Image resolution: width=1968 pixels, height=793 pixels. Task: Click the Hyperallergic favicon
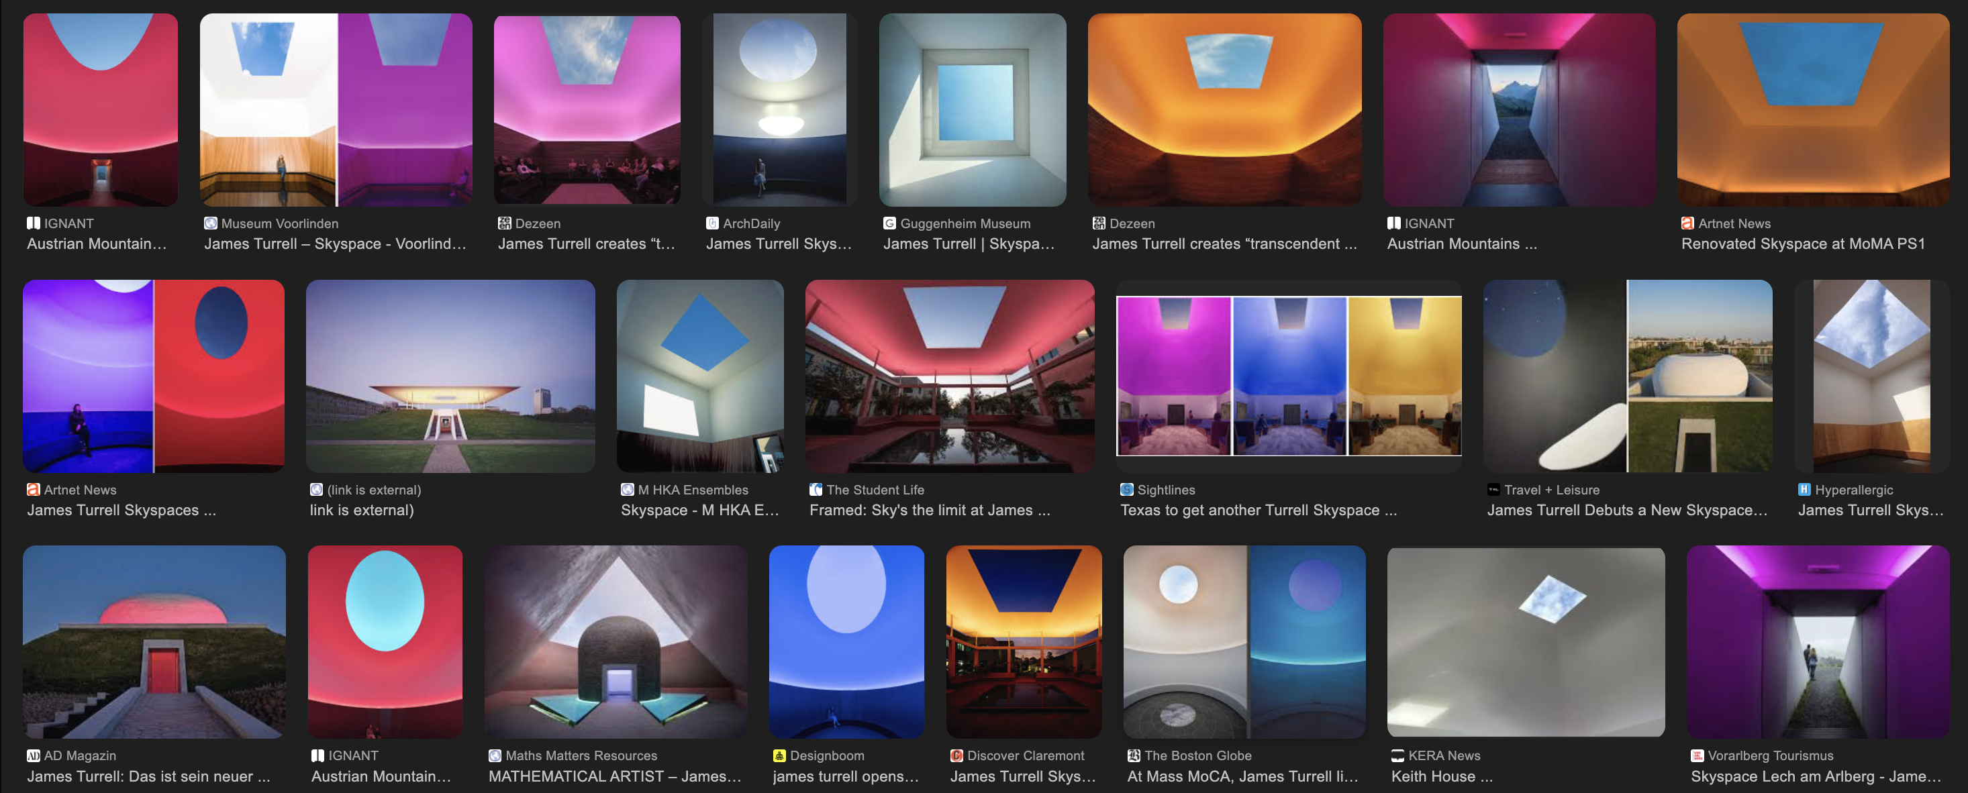[x=1804, y=490]
